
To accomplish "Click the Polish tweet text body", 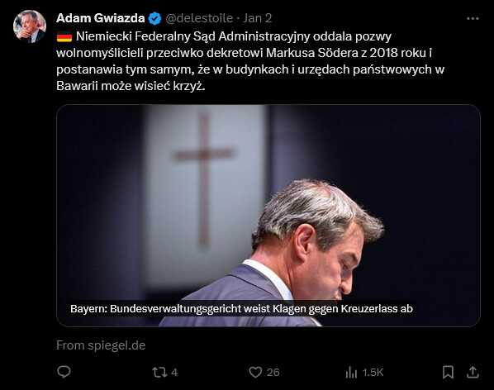I will pyautogui.click(x=250, y=61).
